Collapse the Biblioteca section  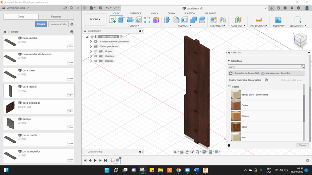point(229,61)
